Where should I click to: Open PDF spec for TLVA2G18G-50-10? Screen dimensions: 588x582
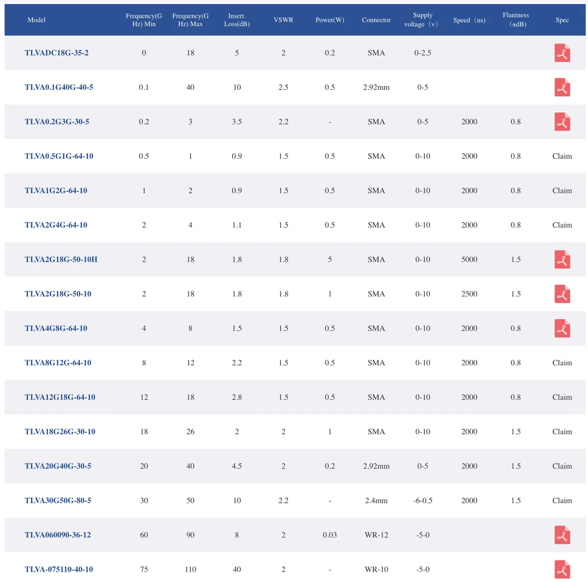click(x=562, y=294)
